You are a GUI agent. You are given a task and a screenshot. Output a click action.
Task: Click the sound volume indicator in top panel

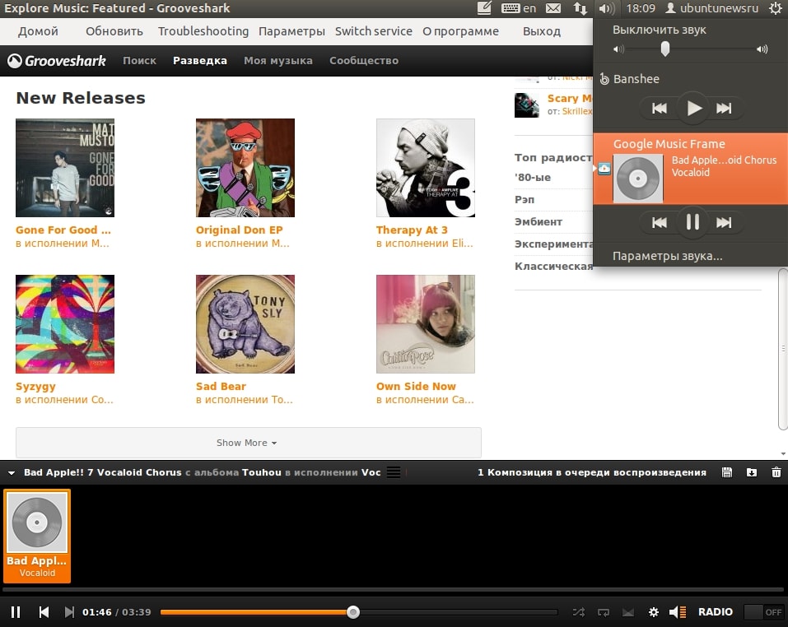tap(607, 8)
